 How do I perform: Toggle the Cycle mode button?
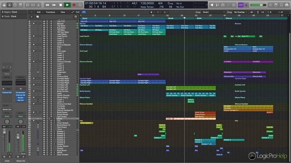click(x=80, y=5)
